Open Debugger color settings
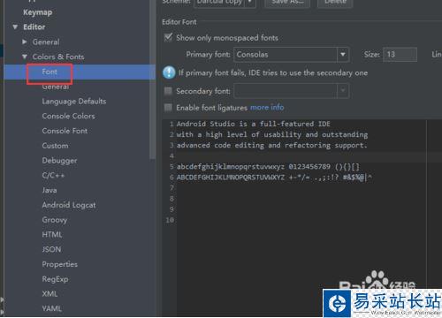The height and width of the screenshot is (318, 442). click(59, 161)
